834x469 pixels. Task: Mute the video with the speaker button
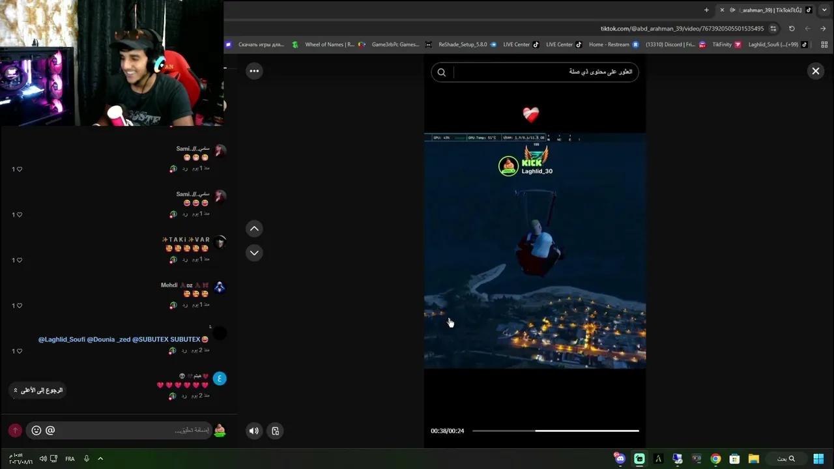pos(254,431)
